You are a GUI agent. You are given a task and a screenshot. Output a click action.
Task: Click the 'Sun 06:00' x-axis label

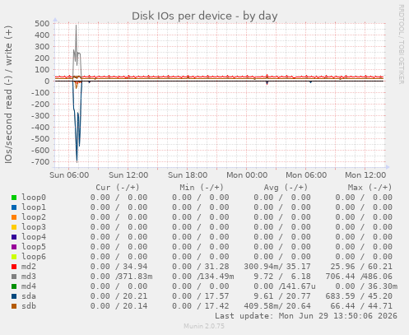tap(69, 175)
